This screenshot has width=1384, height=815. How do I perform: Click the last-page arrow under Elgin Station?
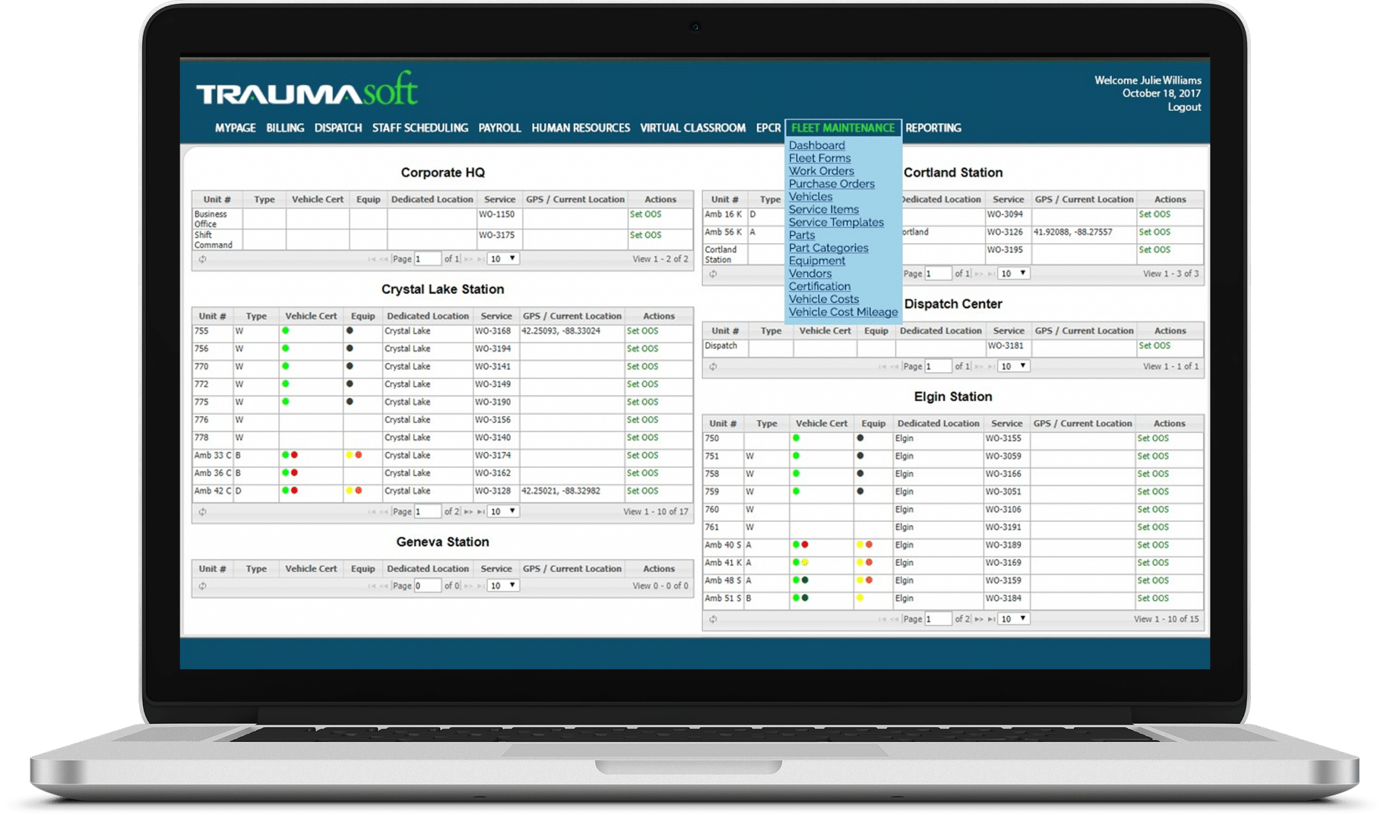point(989,618)
